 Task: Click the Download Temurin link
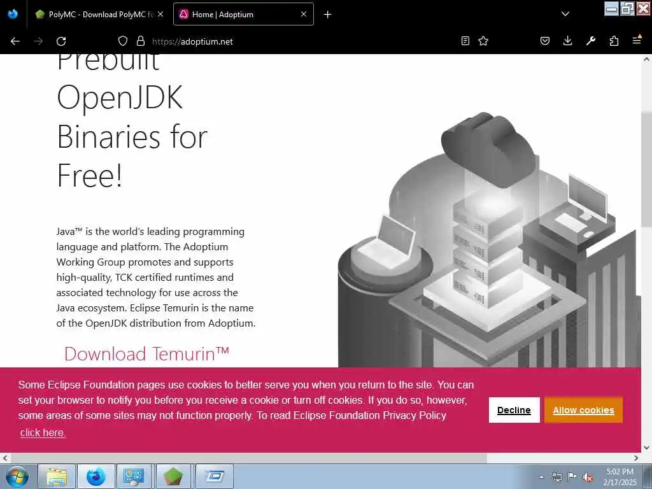click(147, 354)
